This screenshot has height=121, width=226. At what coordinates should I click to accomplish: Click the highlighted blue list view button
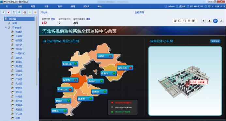tap(215, 21)
